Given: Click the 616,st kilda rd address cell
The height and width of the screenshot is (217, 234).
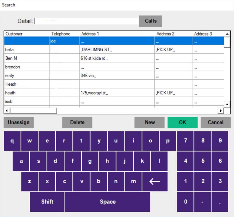Looking at the screenshot, I should [117, 58].
